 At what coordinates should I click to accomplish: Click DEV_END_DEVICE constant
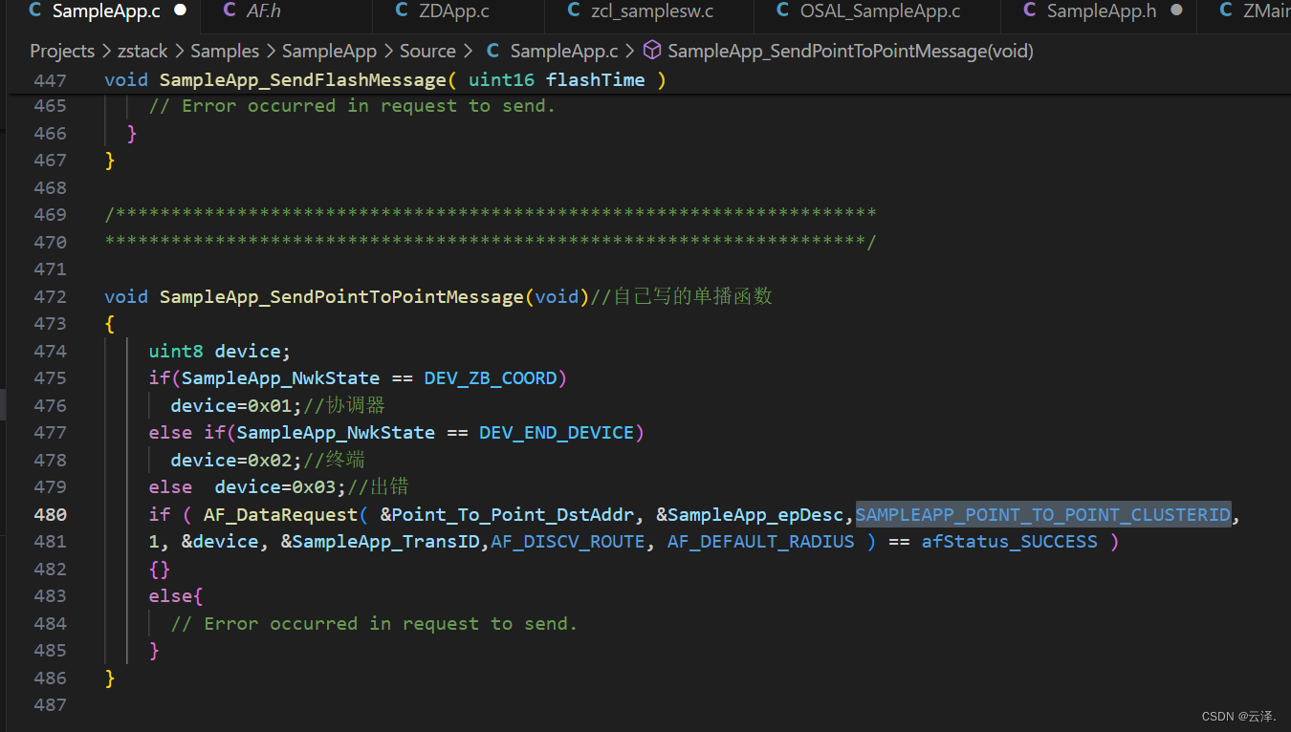[557, 433]
